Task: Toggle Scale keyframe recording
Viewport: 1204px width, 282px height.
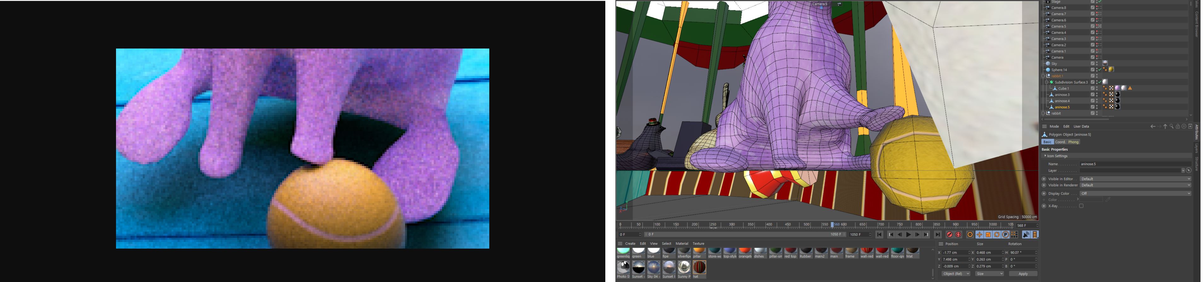Action: (x=988, y=235)
